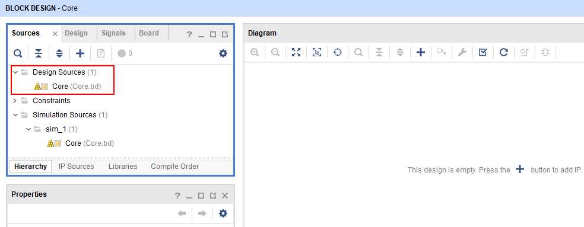Expand the Constraints folder

pos(15,101)
